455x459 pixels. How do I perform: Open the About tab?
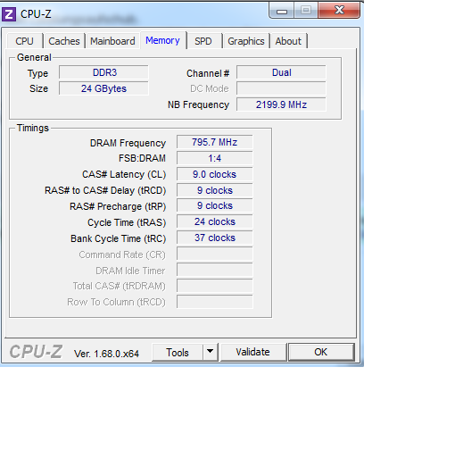coord(288,41)
